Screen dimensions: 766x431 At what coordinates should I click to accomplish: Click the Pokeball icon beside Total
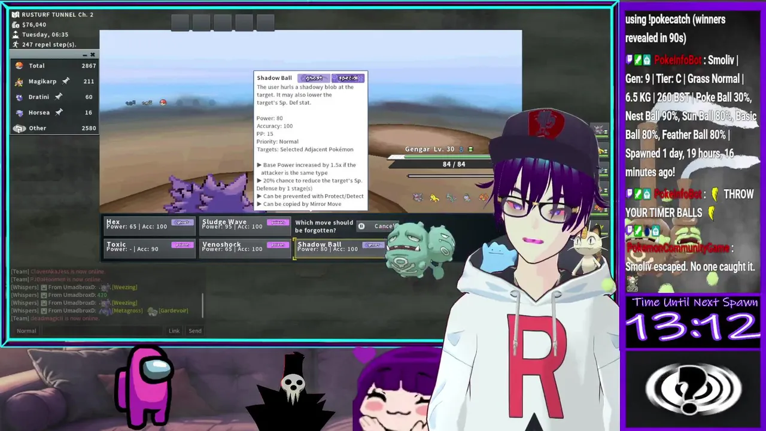pos(19,66)
